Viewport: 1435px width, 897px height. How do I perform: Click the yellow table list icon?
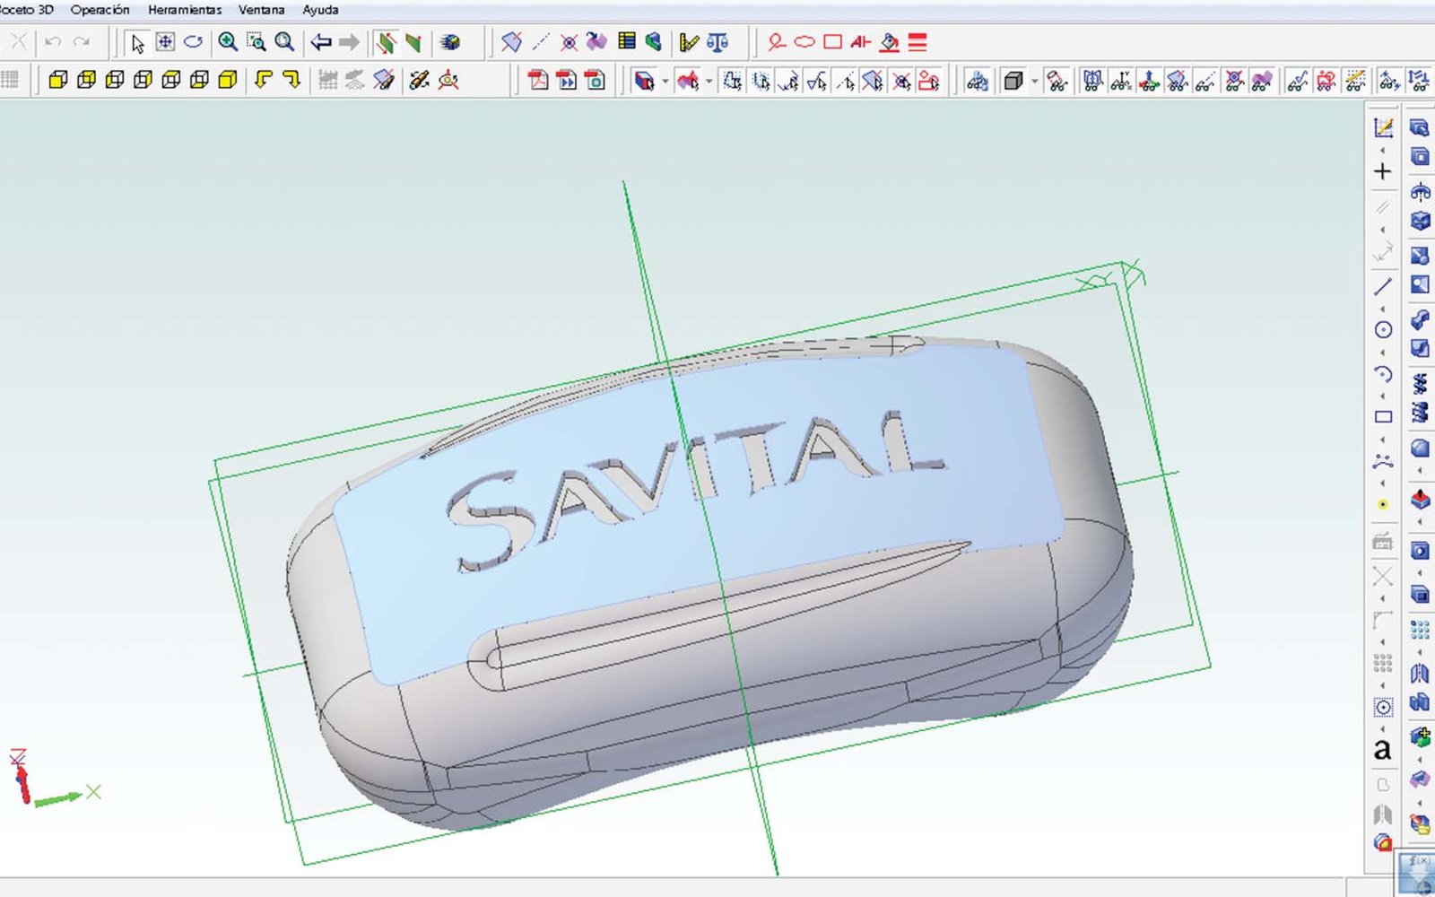point(627,41)
